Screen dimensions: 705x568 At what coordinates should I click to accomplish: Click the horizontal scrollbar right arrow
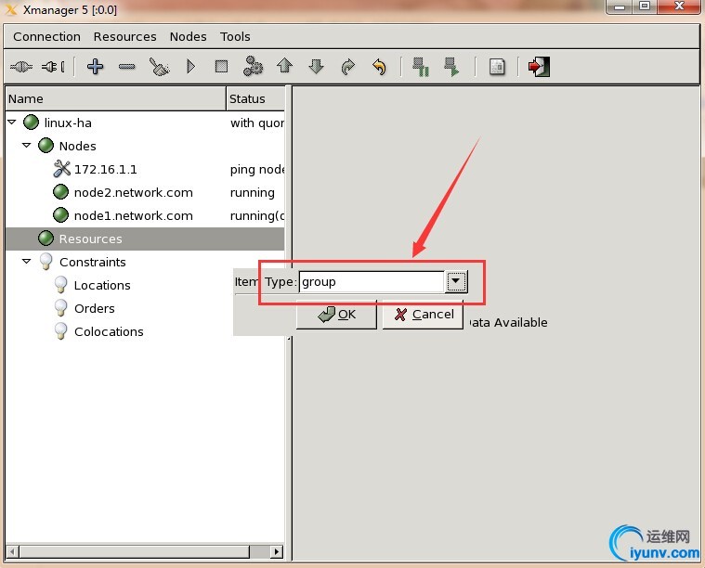[x=278, y=551]
